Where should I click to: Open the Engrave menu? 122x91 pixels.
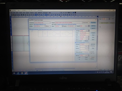[x=32, y=13]
